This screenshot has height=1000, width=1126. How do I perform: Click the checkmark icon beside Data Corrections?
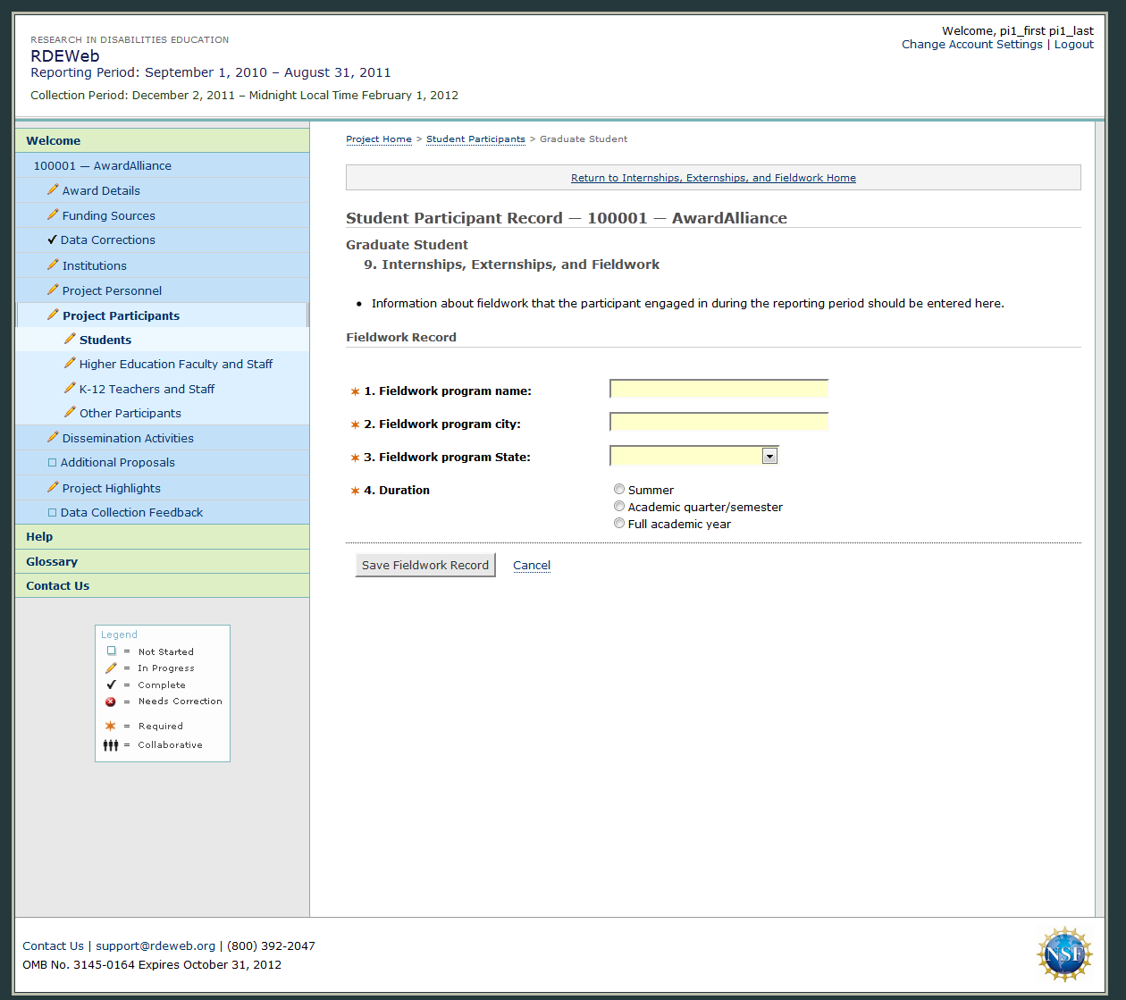coord(52,239)
